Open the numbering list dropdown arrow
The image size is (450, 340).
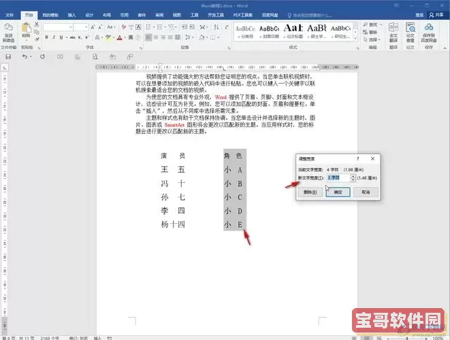(165, 27)
